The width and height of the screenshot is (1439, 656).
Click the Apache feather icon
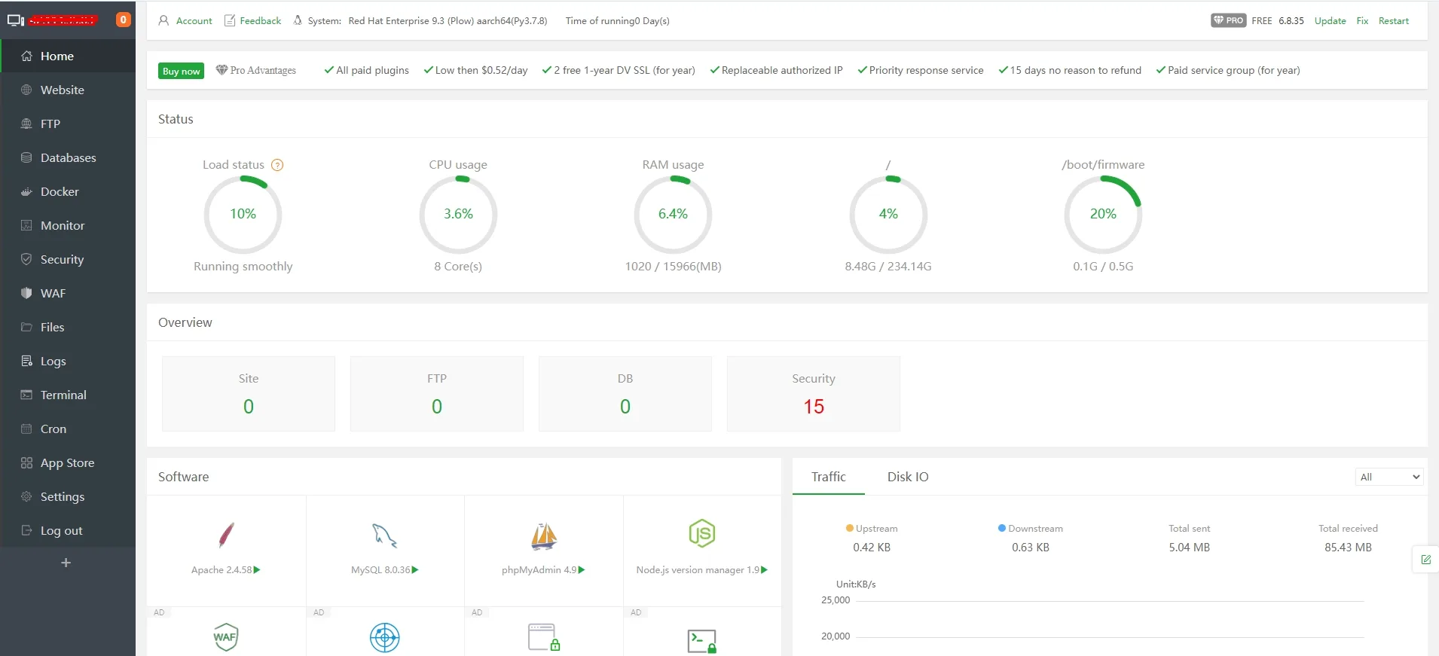tap(226, 535)
